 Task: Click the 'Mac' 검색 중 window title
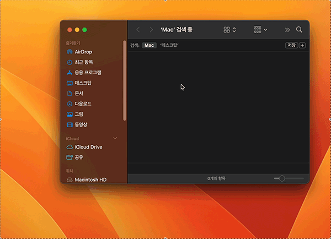pos(177,30)
